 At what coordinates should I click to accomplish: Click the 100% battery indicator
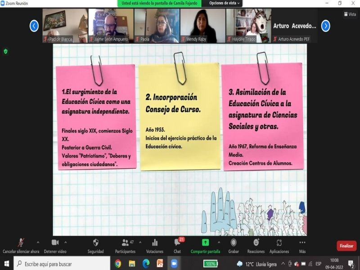click(210, 264)
